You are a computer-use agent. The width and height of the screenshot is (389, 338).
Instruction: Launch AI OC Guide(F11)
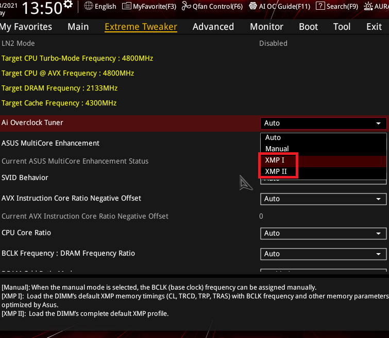coord(284,6)
